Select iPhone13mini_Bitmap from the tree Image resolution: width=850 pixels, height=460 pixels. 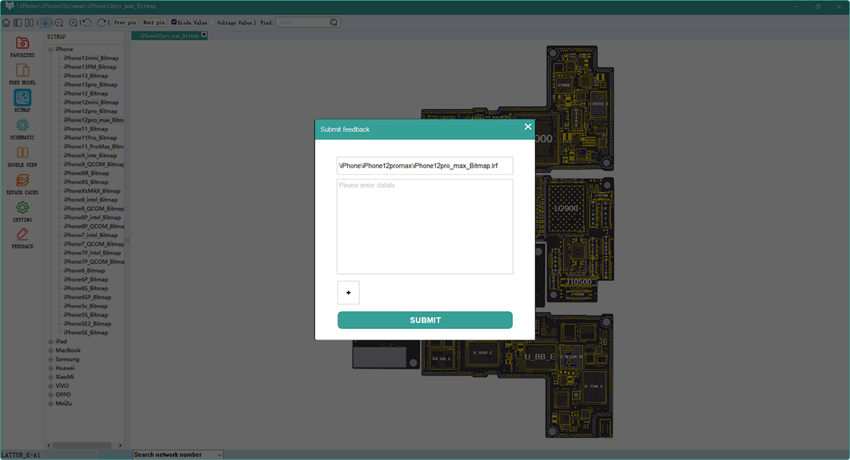[x=90, y=57]
